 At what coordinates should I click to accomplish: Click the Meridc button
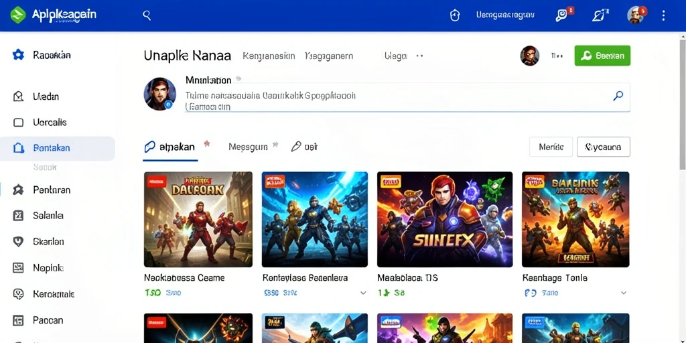pos(551,147)
